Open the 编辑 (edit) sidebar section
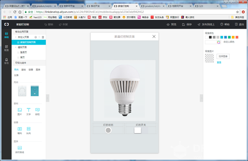Viewport: 248px width, 161px height. pos(6,35)
